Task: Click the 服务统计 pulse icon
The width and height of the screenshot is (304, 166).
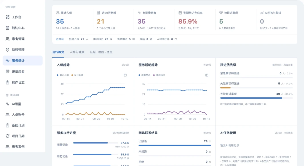Action: point(7,60)
